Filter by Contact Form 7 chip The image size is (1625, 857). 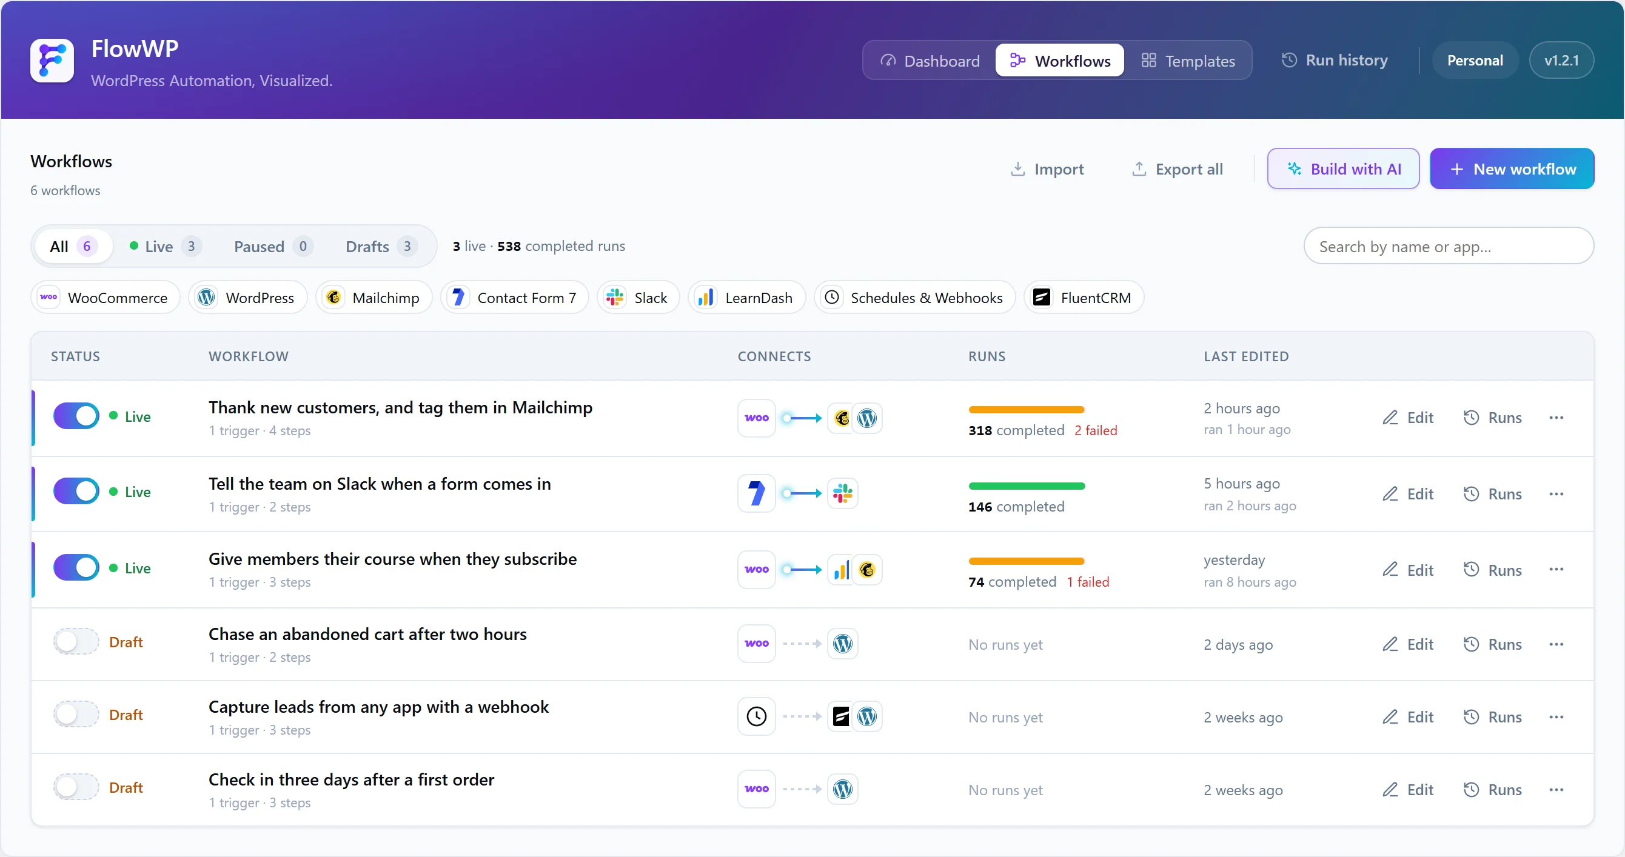514,298
